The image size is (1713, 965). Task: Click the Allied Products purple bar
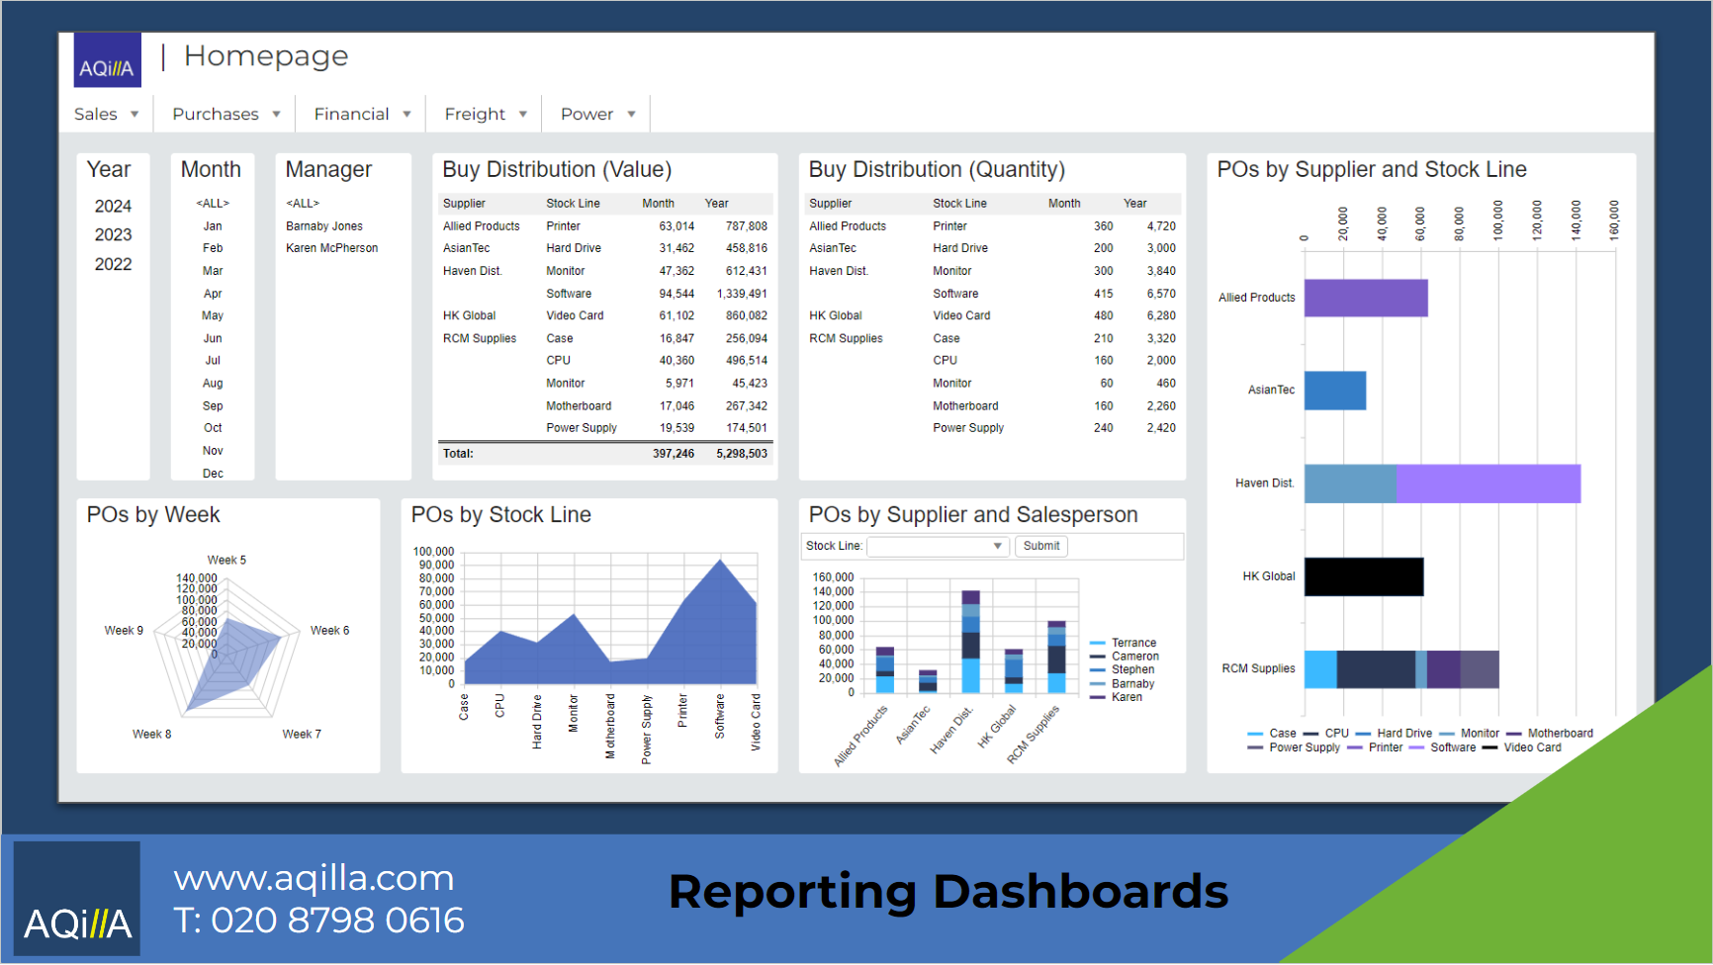1366,298
